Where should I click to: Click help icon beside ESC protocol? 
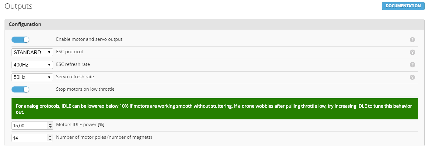(412, 52)
